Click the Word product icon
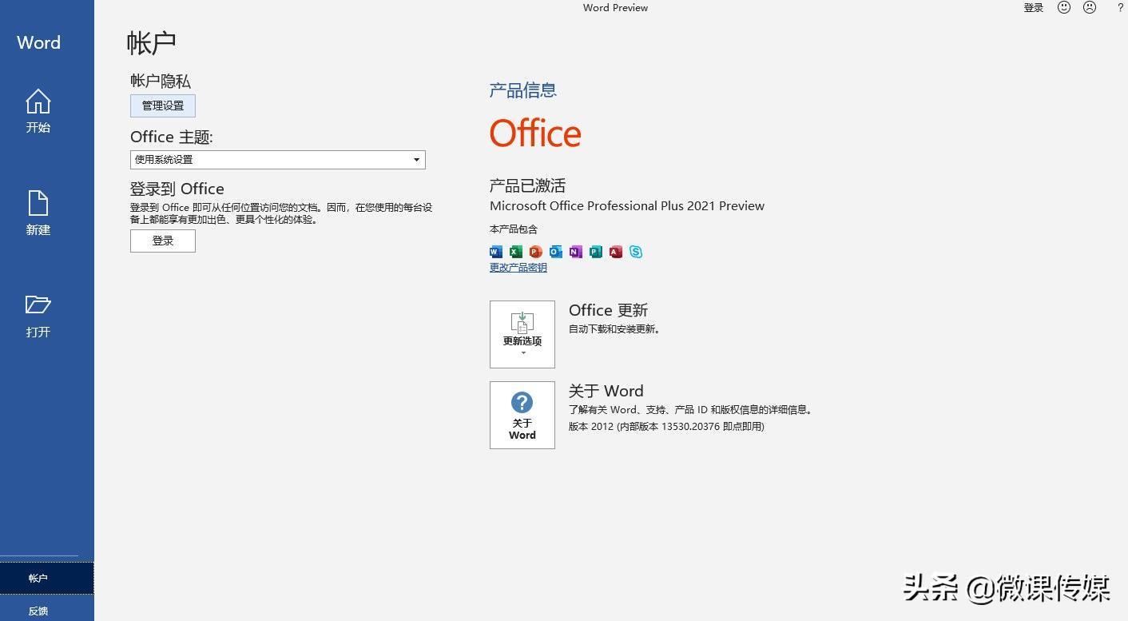Viewport: 1128px width, 621px height. 496,252
